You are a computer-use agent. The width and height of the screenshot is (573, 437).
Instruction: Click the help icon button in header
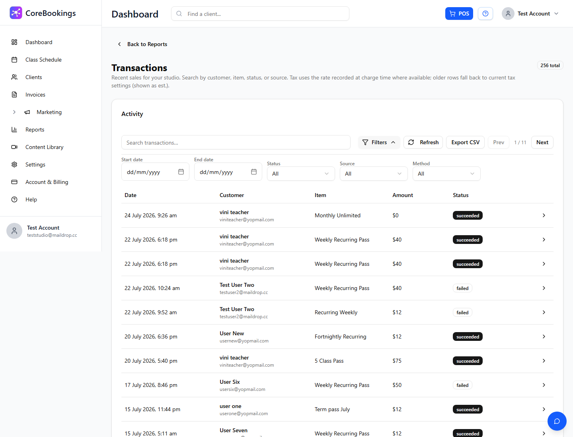485,14
